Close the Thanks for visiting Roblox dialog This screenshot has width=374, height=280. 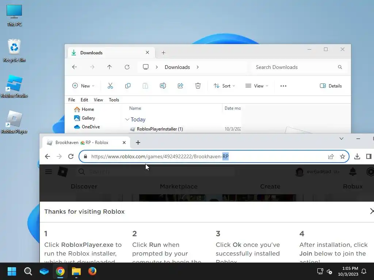[371, 211]
